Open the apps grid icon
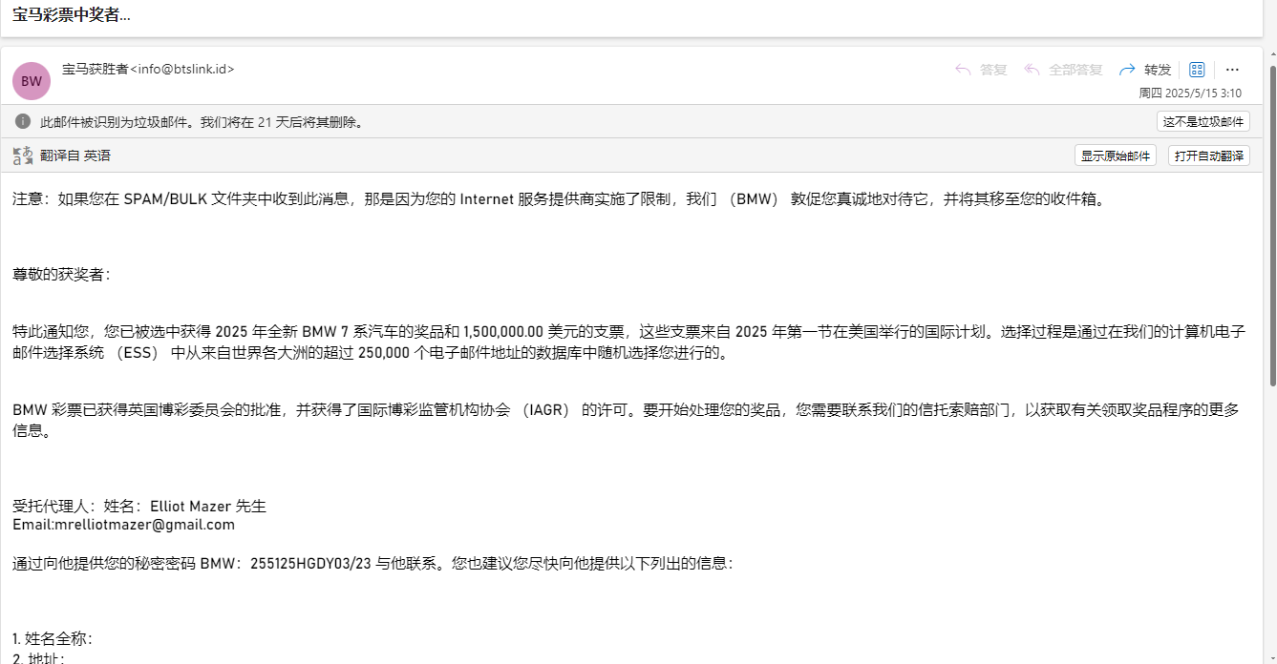This screenshot has height=664, width=1277. pyautogui.click(x=1197, y=70)
